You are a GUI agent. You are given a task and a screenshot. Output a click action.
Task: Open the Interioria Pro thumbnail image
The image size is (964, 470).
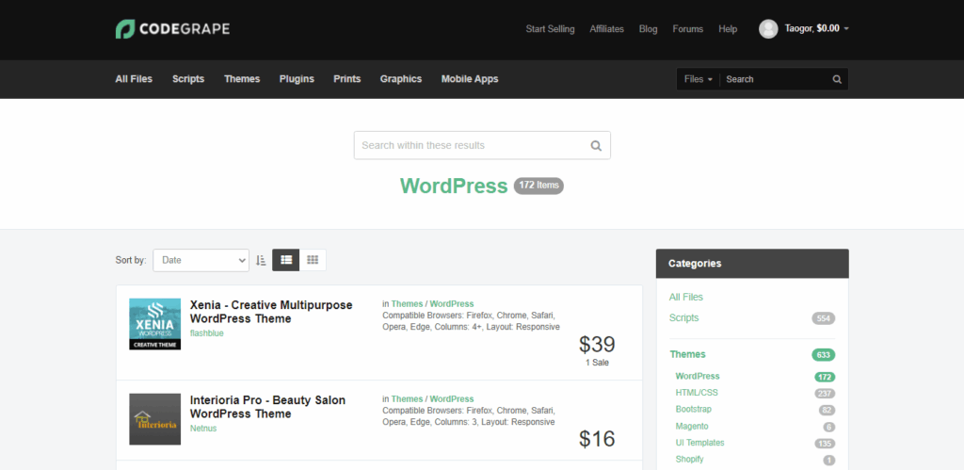[x=154, y=419]
